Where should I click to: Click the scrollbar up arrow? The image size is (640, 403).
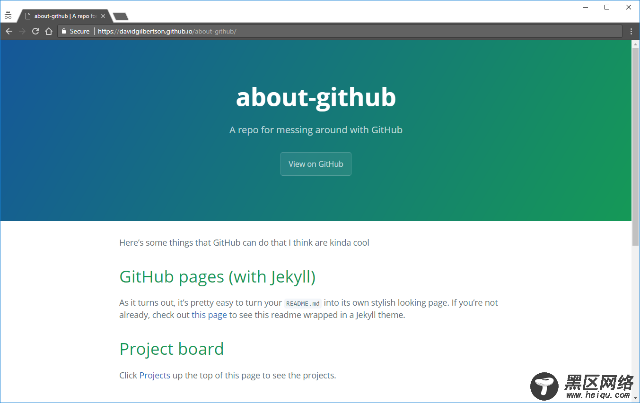pos(635,44)
